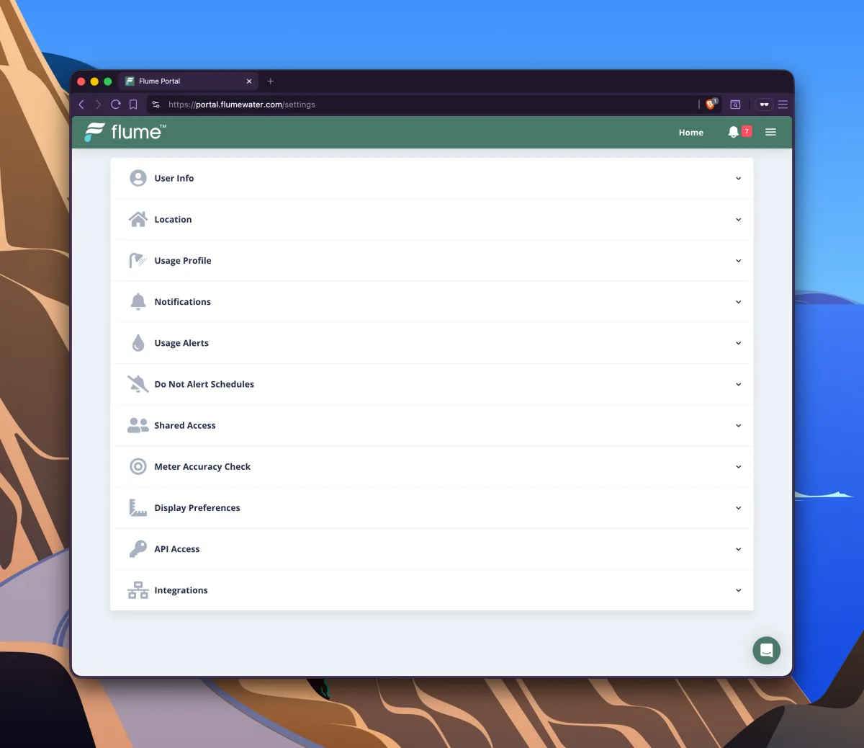Click the Location house icon
Viewport: 864px width, 748px height.
[138, 219]
